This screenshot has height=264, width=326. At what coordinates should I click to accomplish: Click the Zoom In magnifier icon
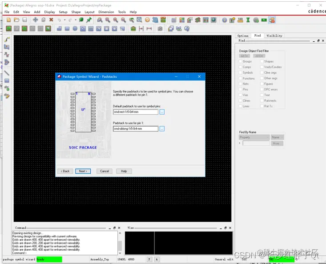[x=115, y=20]
